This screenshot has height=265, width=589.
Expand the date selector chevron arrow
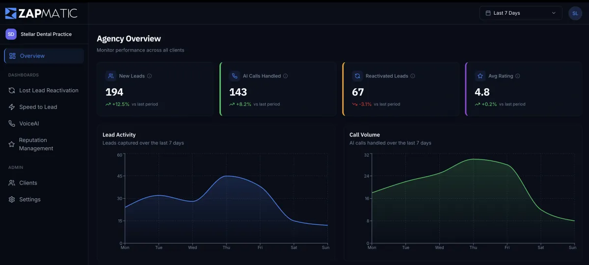click(554, 13)
